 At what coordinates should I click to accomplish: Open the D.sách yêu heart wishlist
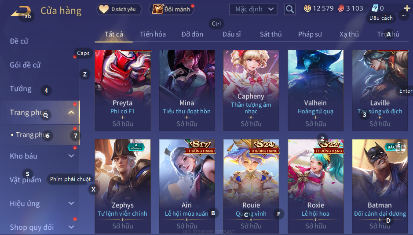[x=119, y=9]
